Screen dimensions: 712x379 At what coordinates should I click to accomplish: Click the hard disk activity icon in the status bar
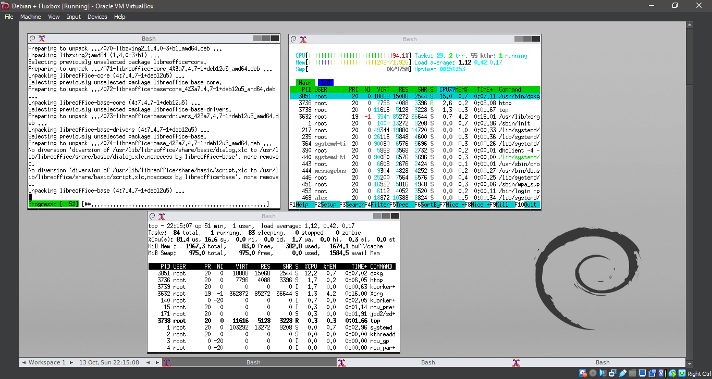[x=582, y=373]
